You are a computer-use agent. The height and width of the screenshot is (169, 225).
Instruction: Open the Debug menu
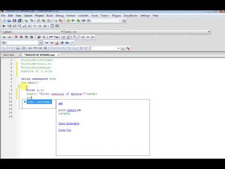coord(60,15)
